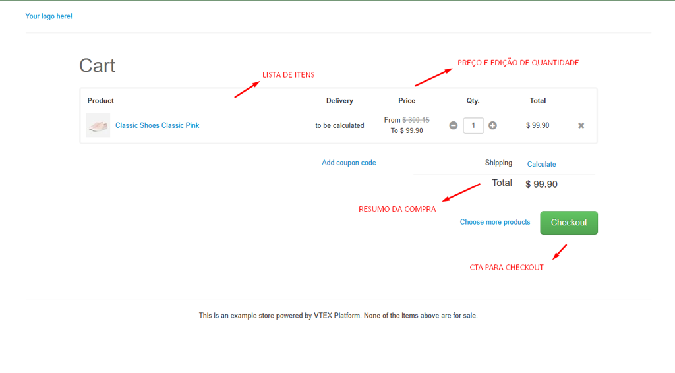The height and width of the screenshot is (373, 675).
Task: Remove Classic Shoes item with X icon
Action: click(581, 125)
